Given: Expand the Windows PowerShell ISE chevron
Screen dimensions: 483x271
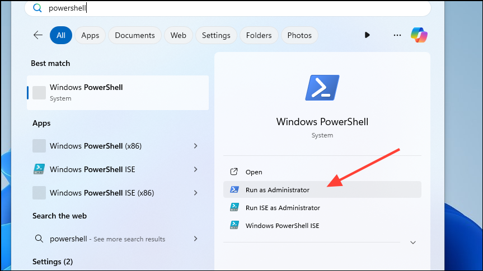Looking at the screenshot, I should pyautogui.click(x=195, y=169).
